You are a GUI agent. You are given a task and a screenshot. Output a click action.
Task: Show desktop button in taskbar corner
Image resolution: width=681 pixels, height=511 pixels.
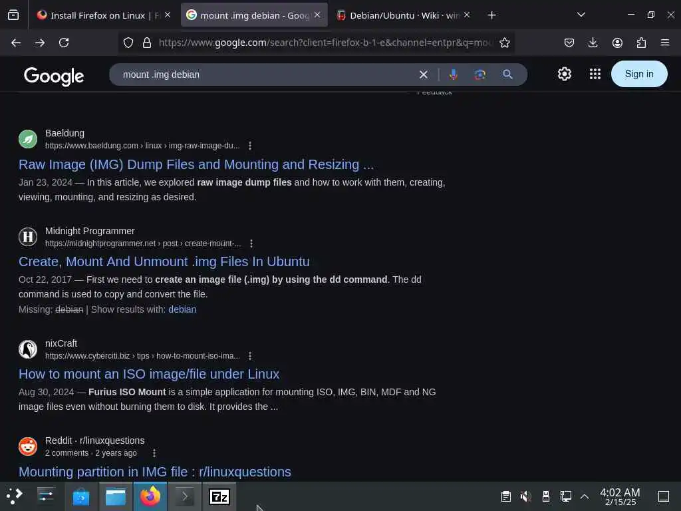click(x=664, y=496)
